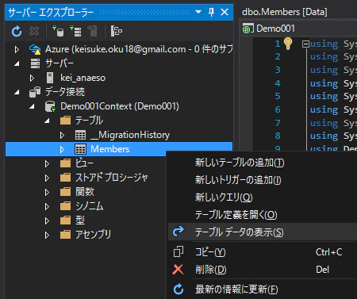Click the kei_anaeso computer icon

[x=50, y=78]
